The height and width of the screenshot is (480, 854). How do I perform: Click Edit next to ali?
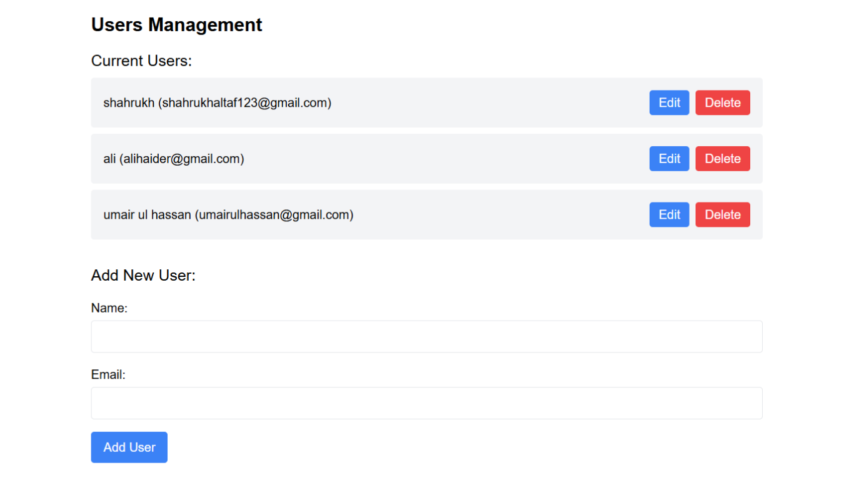point(669,159)
